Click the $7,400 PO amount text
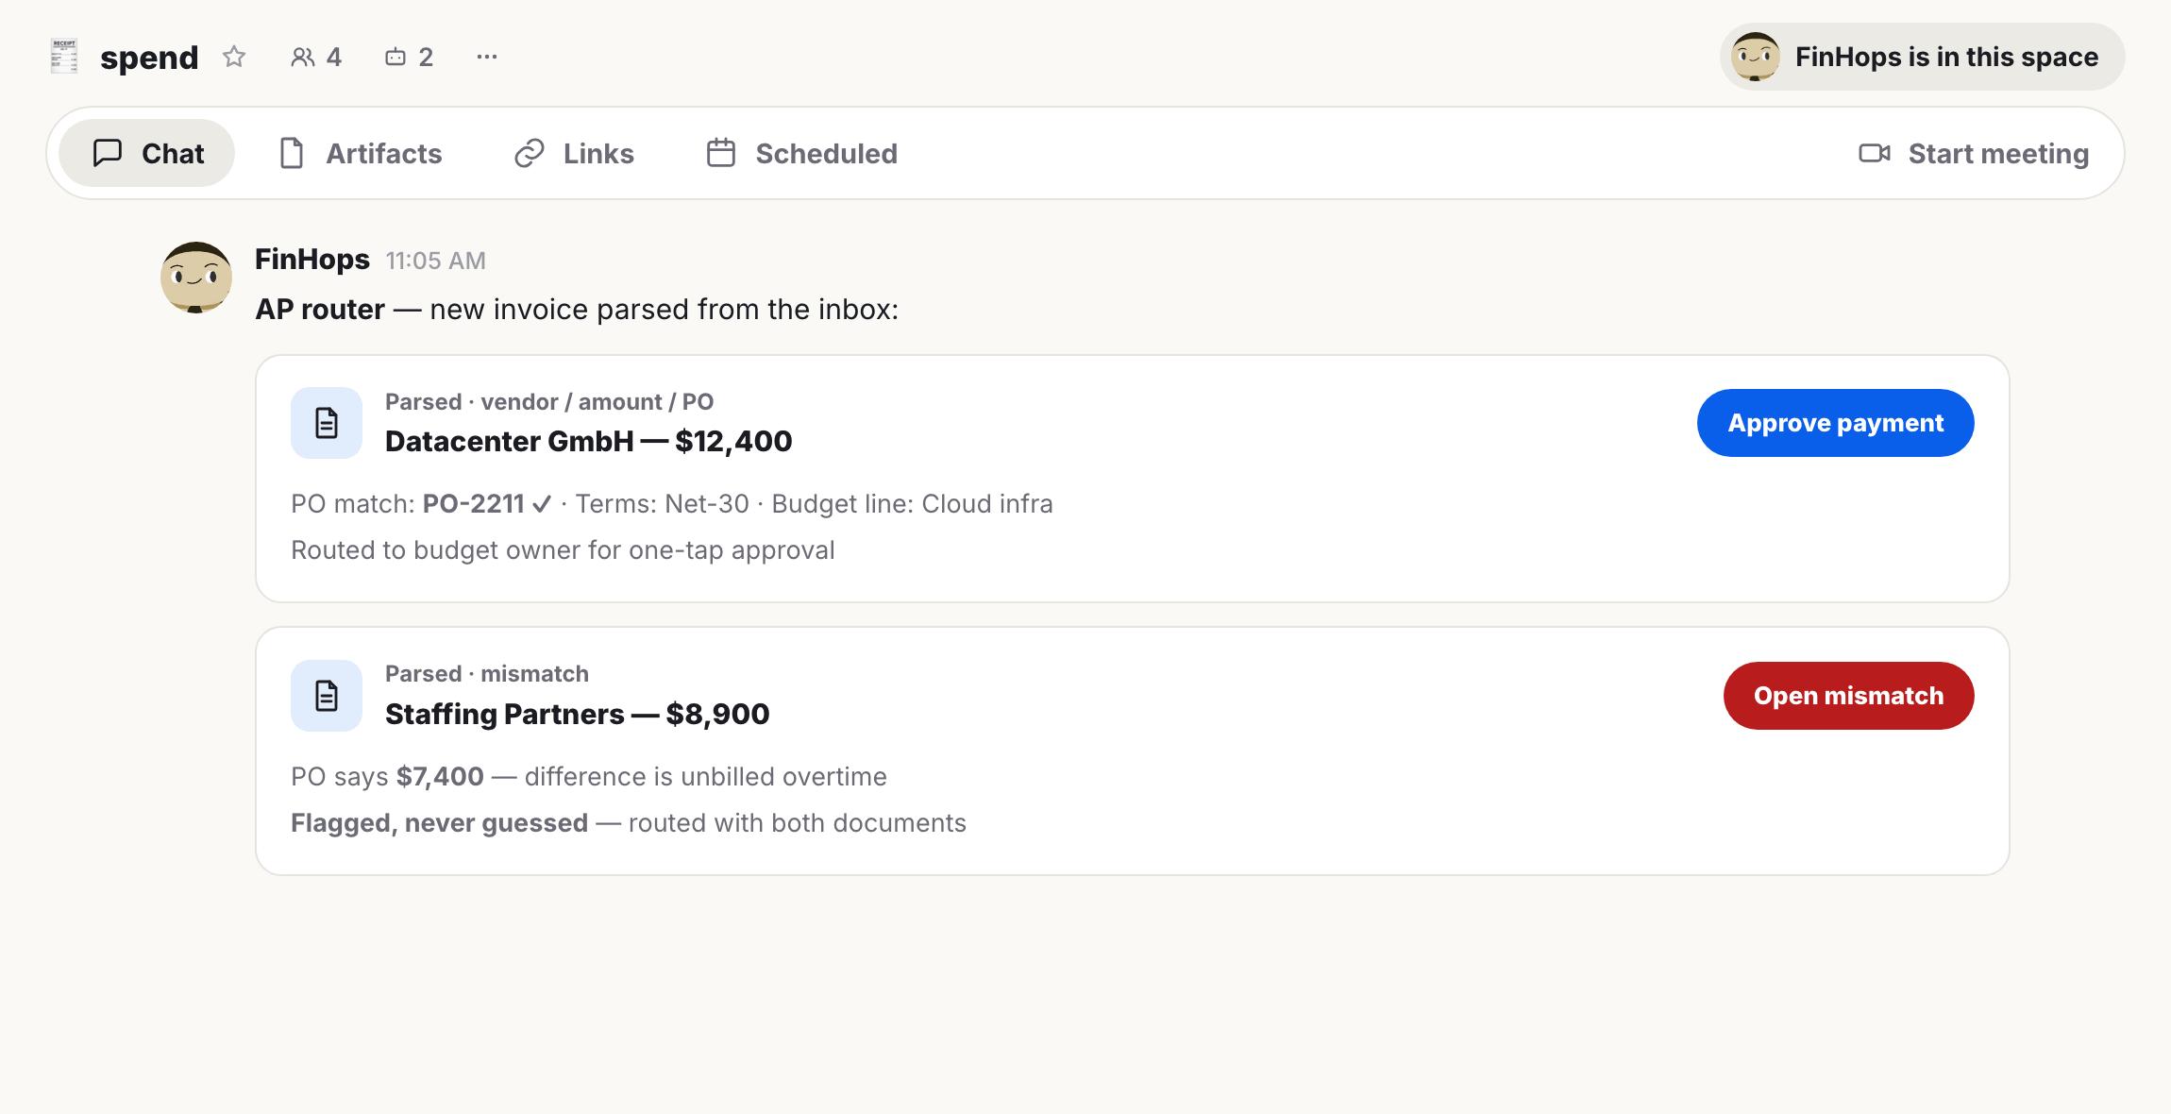Screen dimensions: 2171x1114 point(440,777)
